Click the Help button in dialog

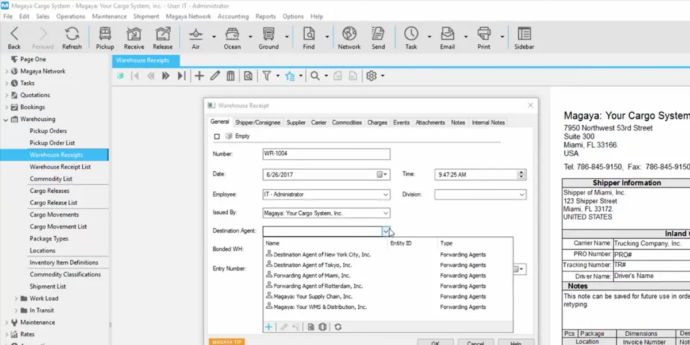(516, 343)
